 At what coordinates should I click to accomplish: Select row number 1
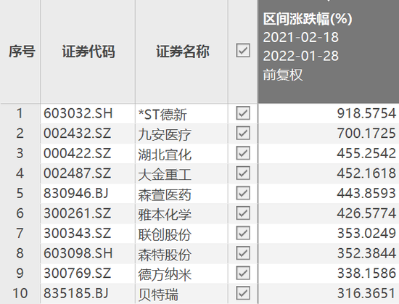pyautogui.click(x=20, y=113)
